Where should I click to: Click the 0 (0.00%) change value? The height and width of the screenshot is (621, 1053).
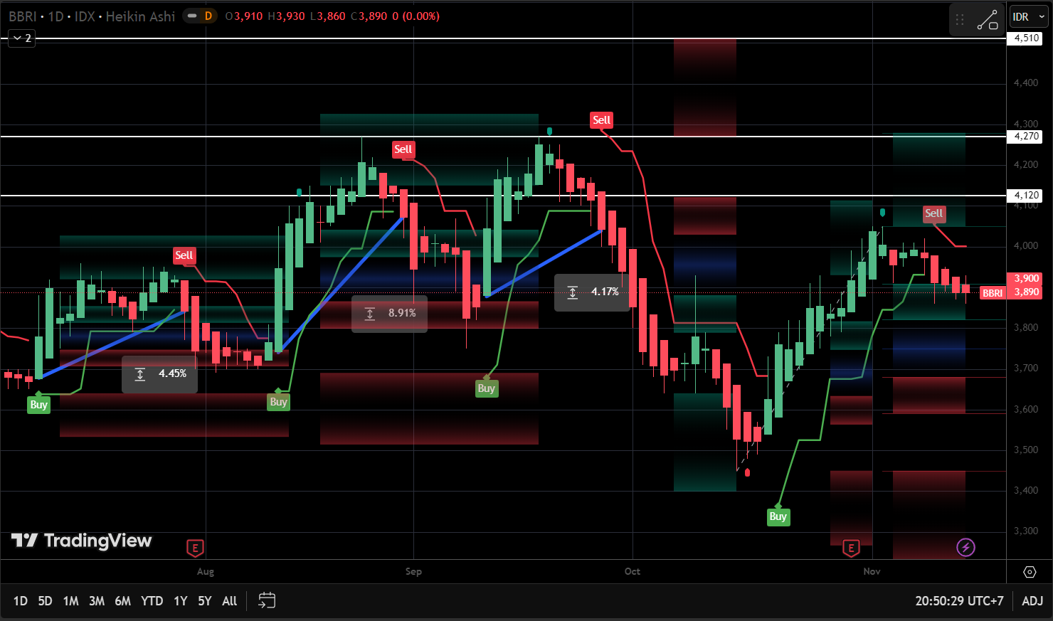416,16
